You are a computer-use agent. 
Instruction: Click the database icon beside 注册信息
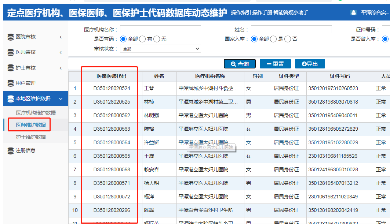10,150
